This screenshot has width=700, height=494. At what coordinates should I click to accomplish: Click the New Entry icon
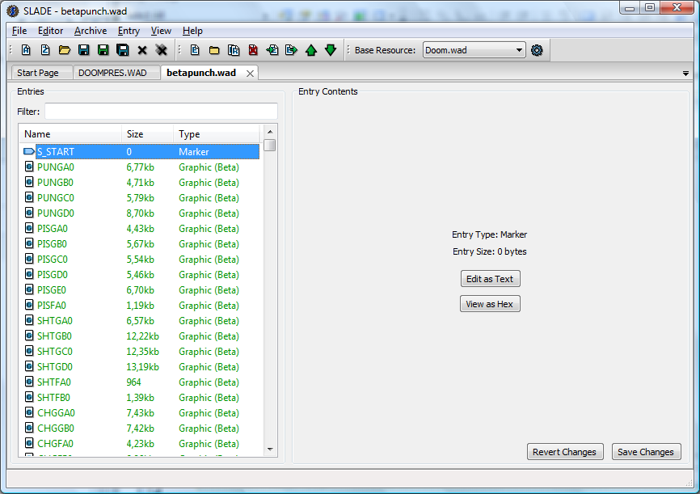(x=195, y=50)
